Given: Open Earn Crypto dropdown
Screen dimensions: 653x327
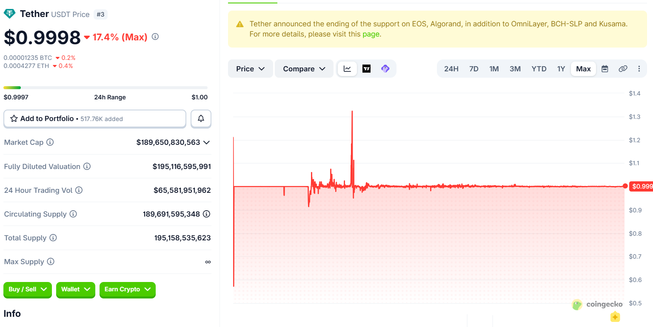Looking at the screenshot, I should pos(128,290).
